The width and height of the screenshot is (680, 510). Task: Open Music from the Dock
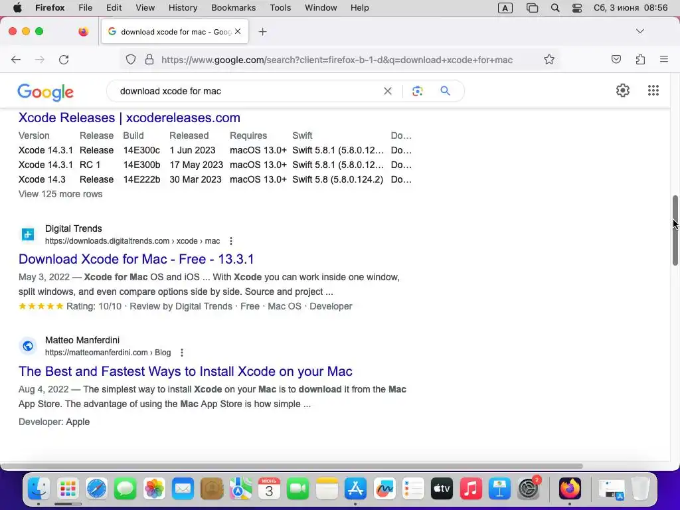pos(471,489)
